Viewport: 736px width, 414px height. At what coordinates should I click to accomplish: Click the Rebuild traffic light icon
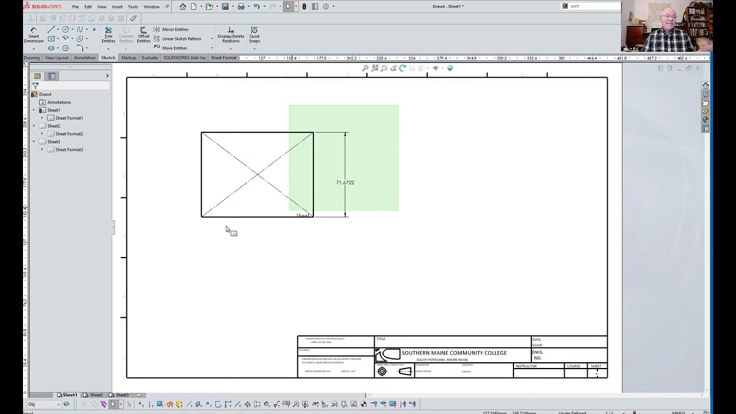tap(304, 6)
